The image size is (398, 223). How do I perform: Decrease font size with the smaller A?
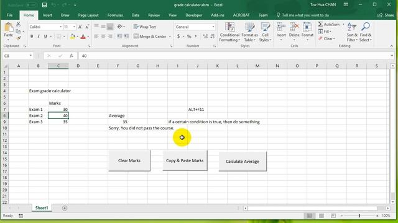[87, 27]
